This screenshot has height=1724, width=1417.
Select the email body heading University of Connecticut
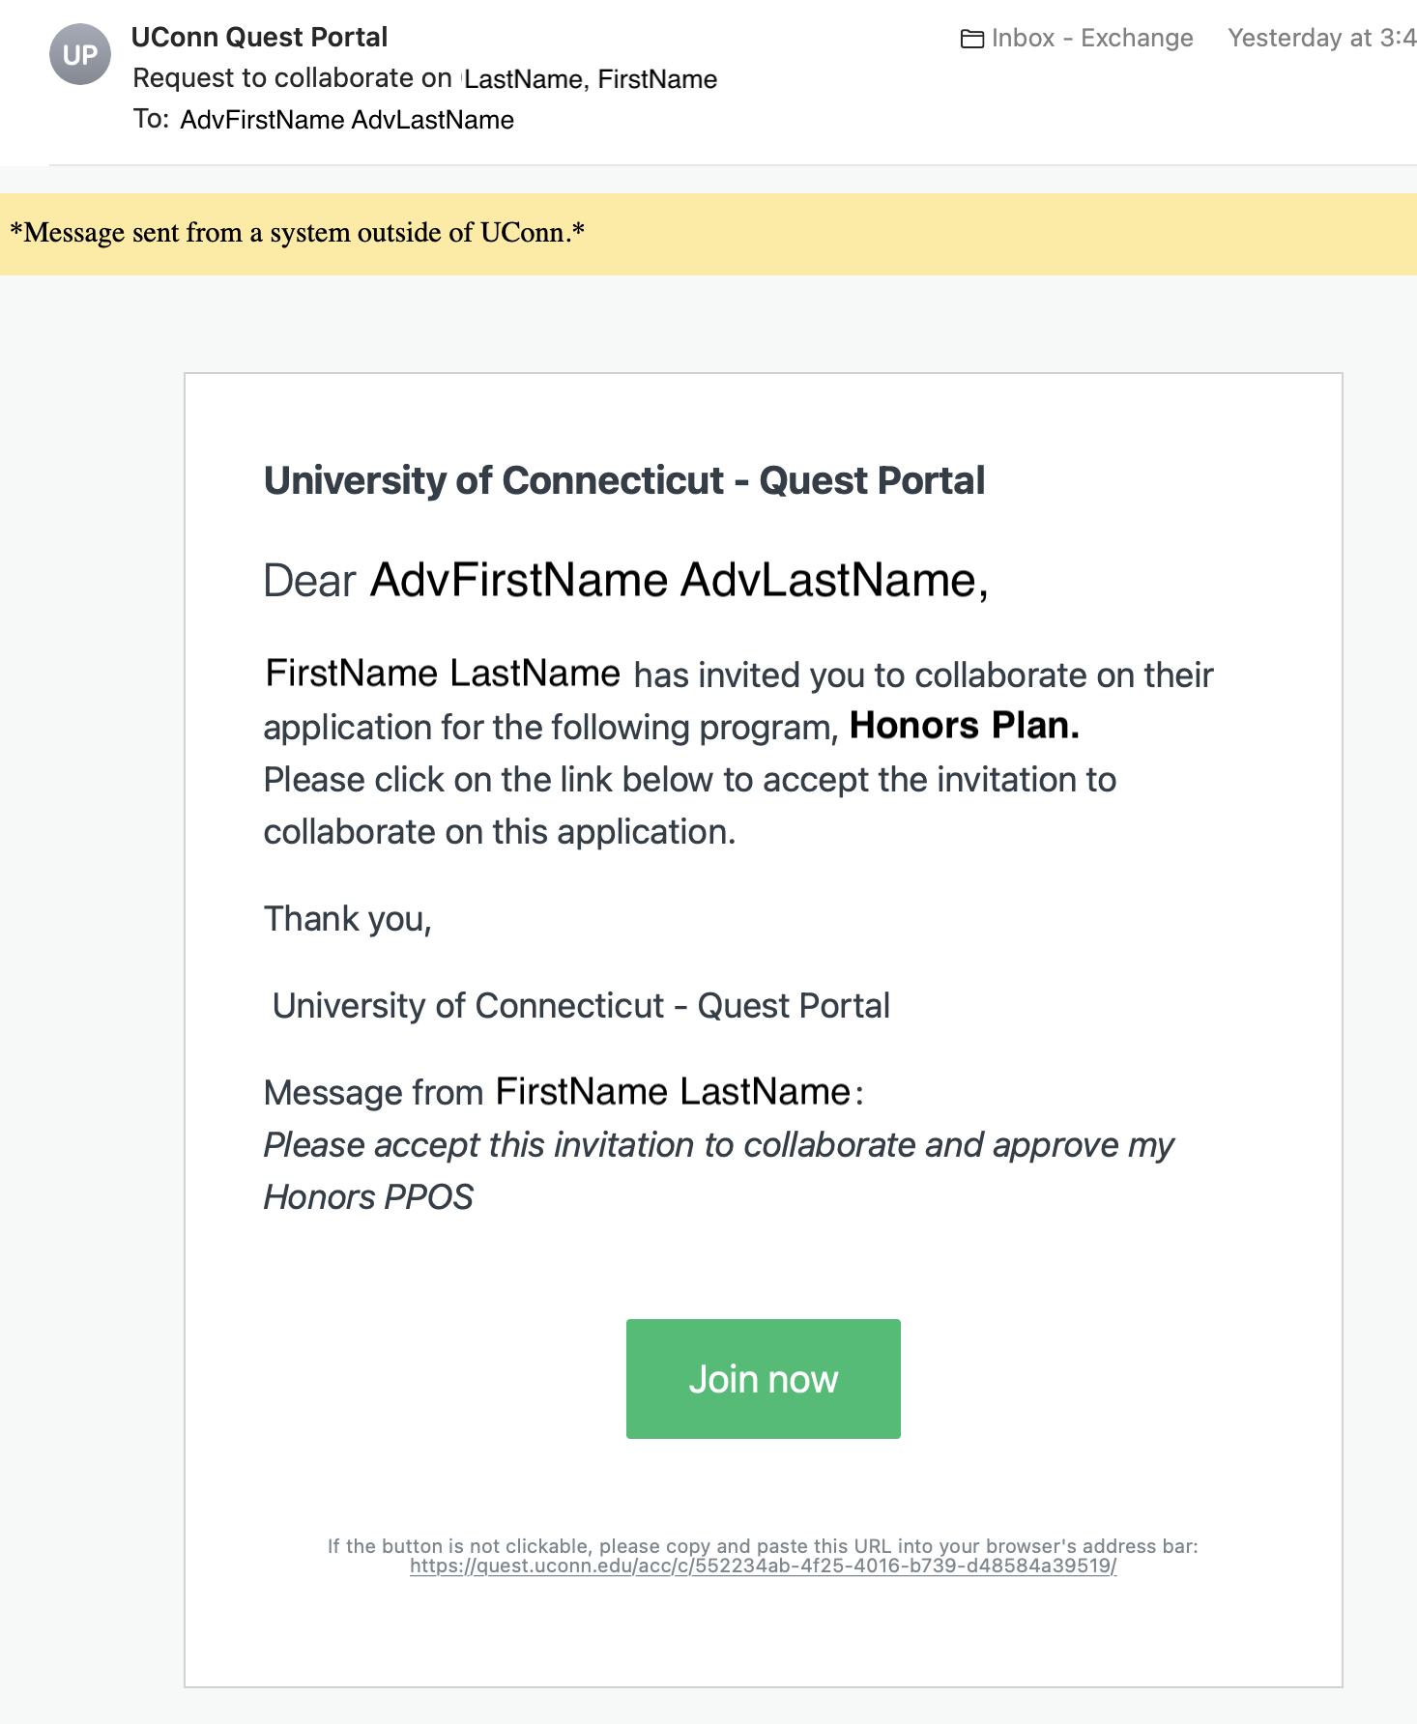pyautogui.click(x=624, y=479)
